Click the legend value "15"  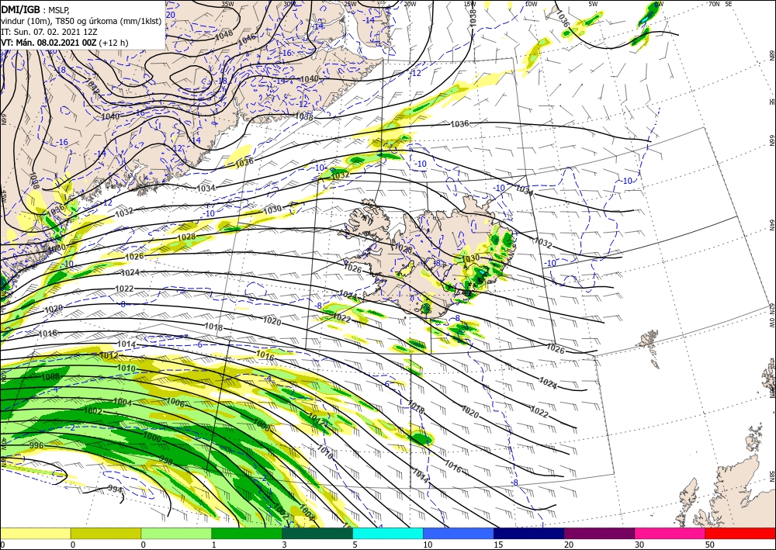coord(498,545)
